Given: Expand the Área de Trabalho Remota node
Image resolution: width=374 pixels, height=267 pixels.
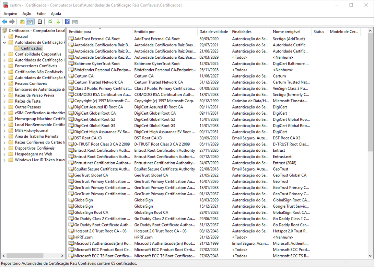Looking at the screenshot, I should click(x=4, y=137).
